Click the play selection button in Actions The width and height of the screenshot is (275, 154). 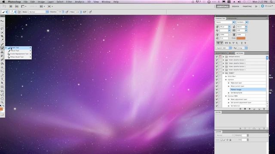(x=250, y=109)
